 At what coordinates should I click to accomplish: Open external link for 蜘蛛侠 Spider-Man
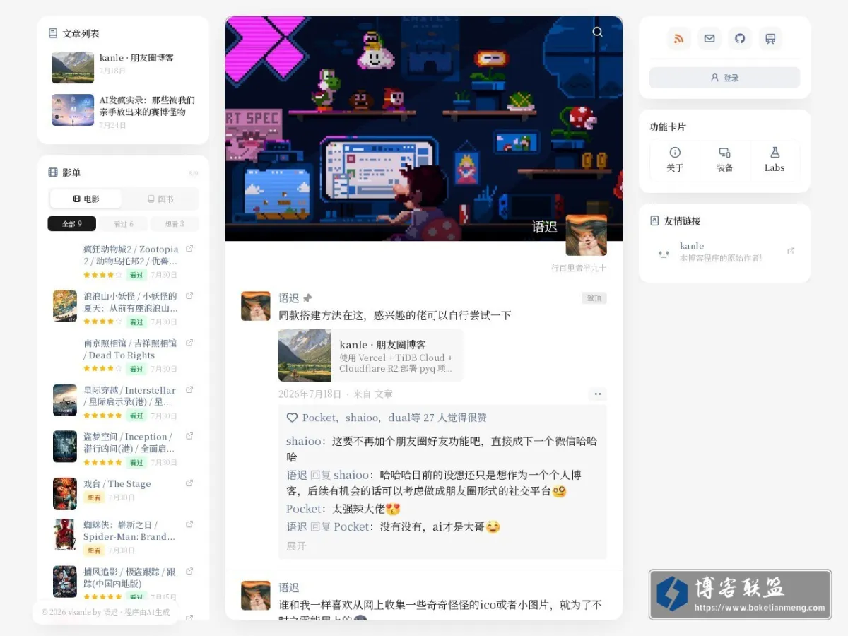point(189,524)
